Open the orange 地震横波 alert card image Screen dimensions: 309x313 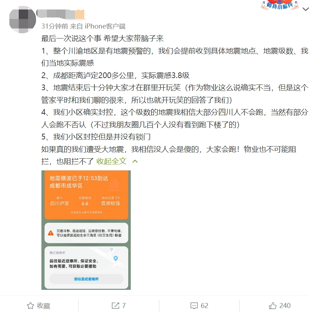pos(86,195)
